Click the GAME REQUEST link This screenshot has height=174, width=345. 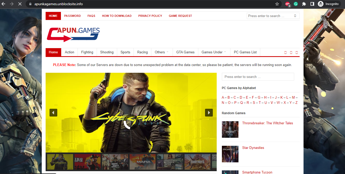click(x=180, y=16)
